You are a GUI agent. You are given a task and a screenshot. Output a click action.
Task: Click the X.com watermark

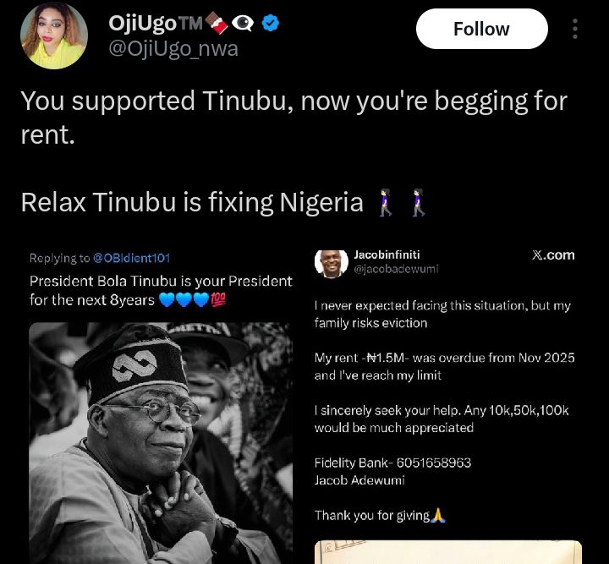(553, 255)
